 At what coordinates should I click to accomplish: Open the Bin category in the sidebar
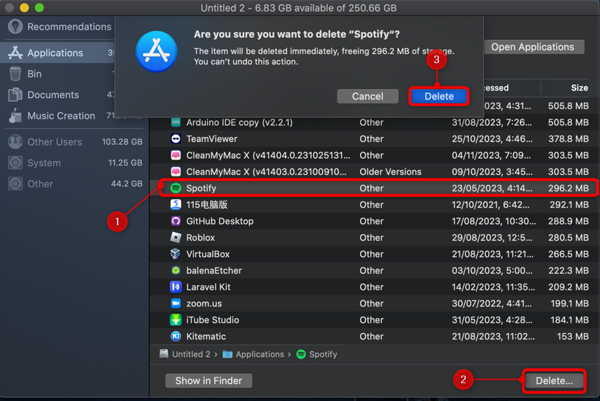[34, 74]
